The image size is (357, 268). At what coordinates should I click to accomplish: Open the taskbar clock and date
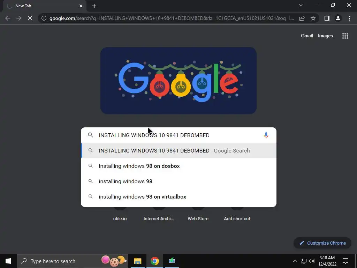(327, 261)
